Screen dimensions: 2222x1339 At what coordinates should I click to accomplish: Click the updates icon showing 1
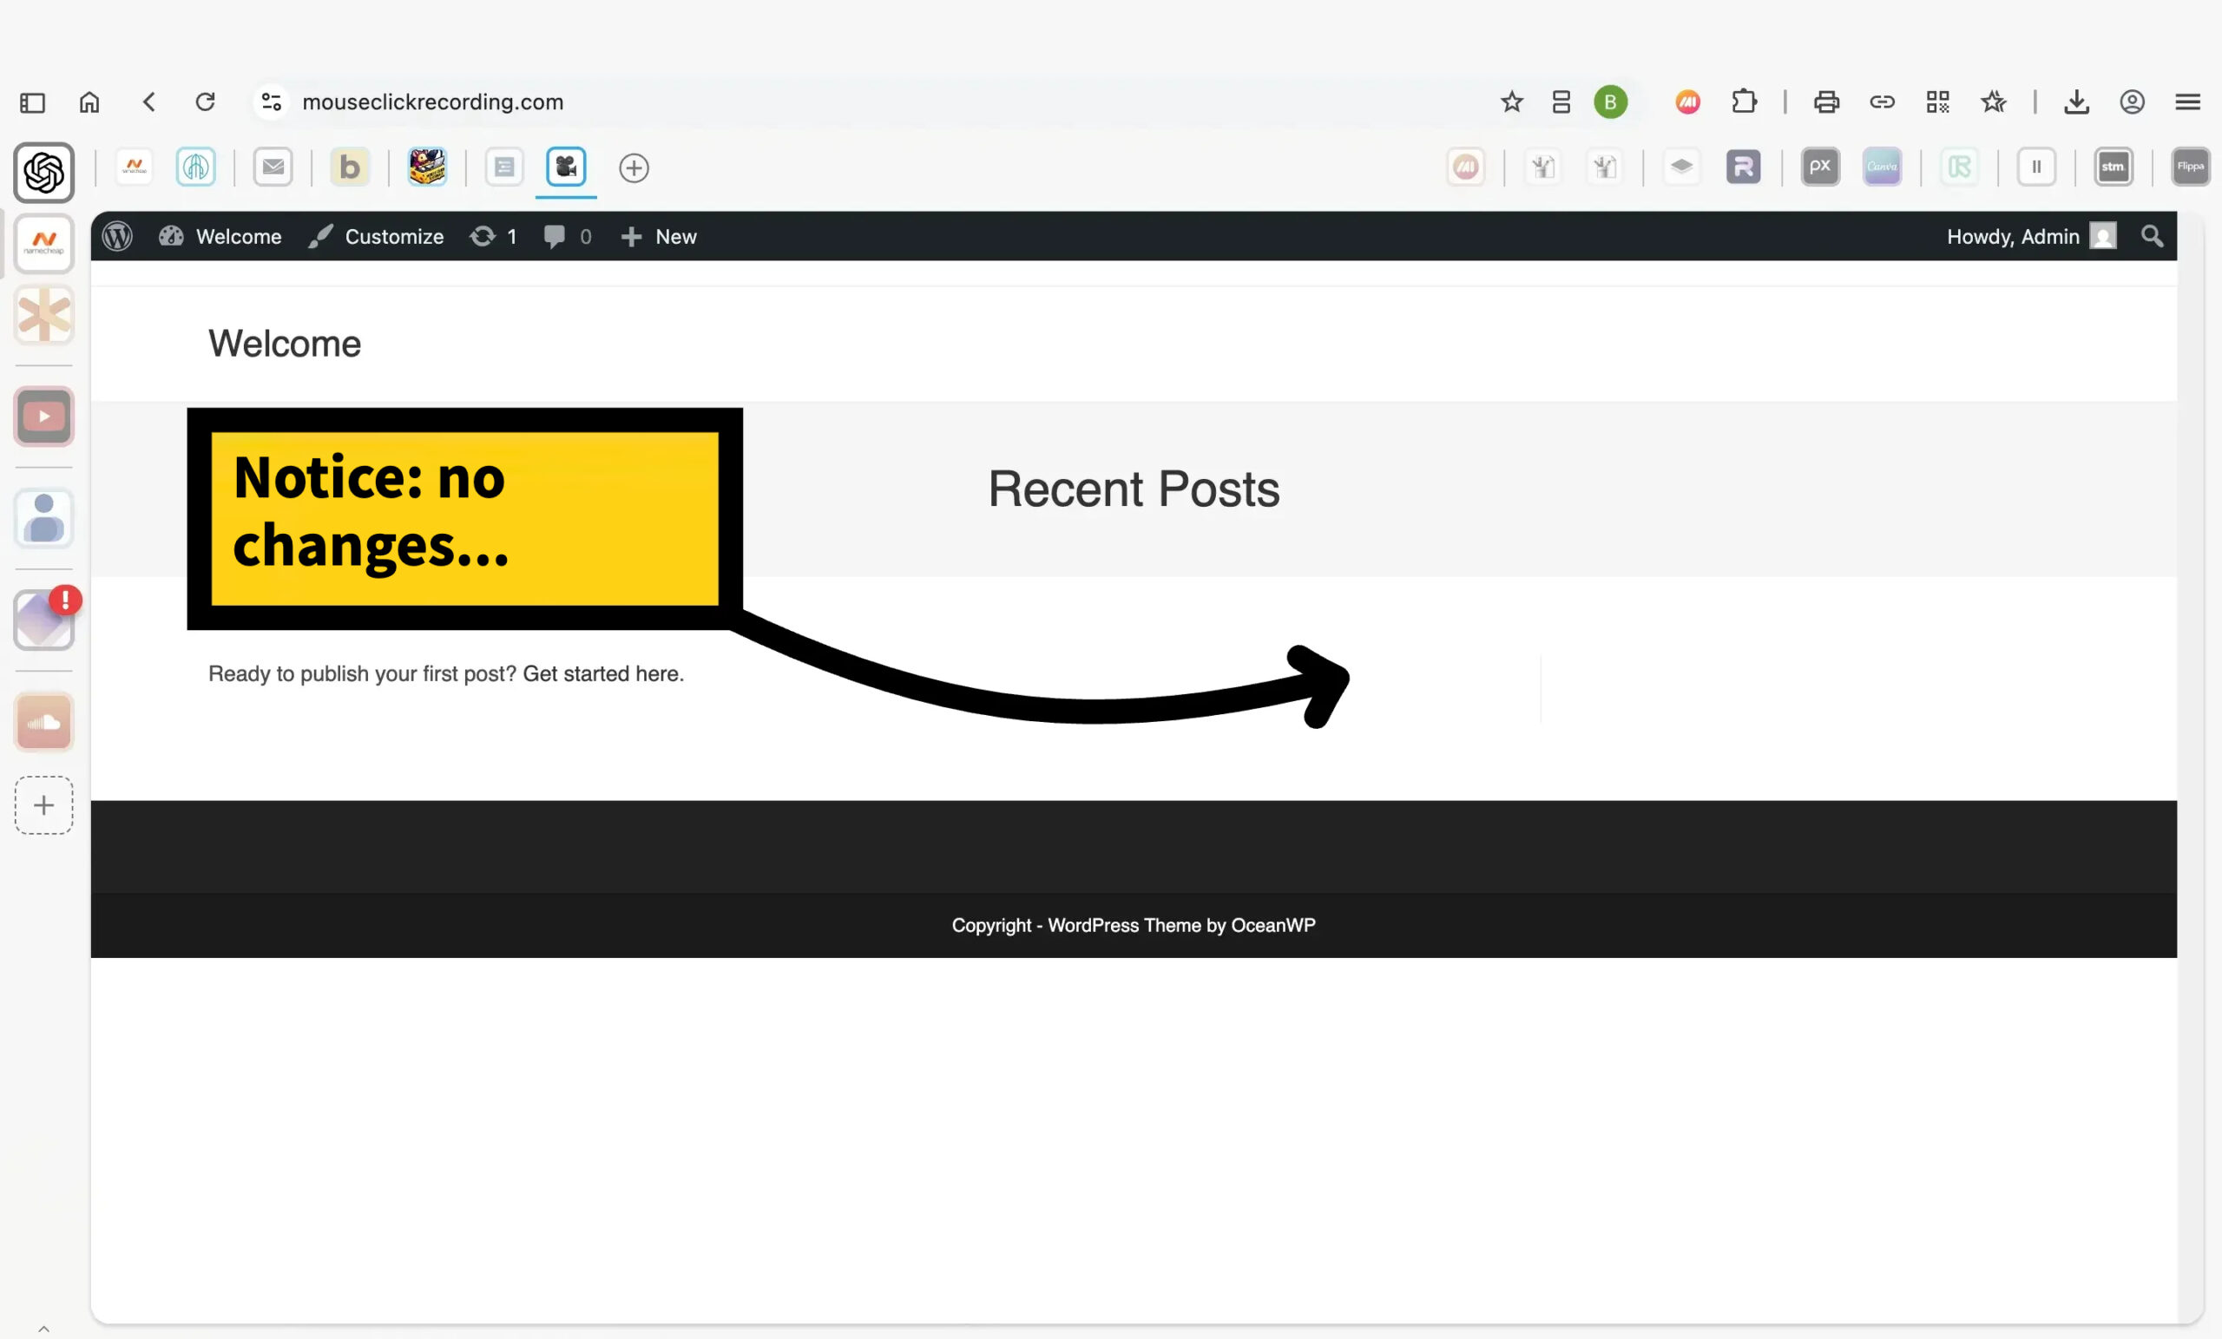(492, 236)
